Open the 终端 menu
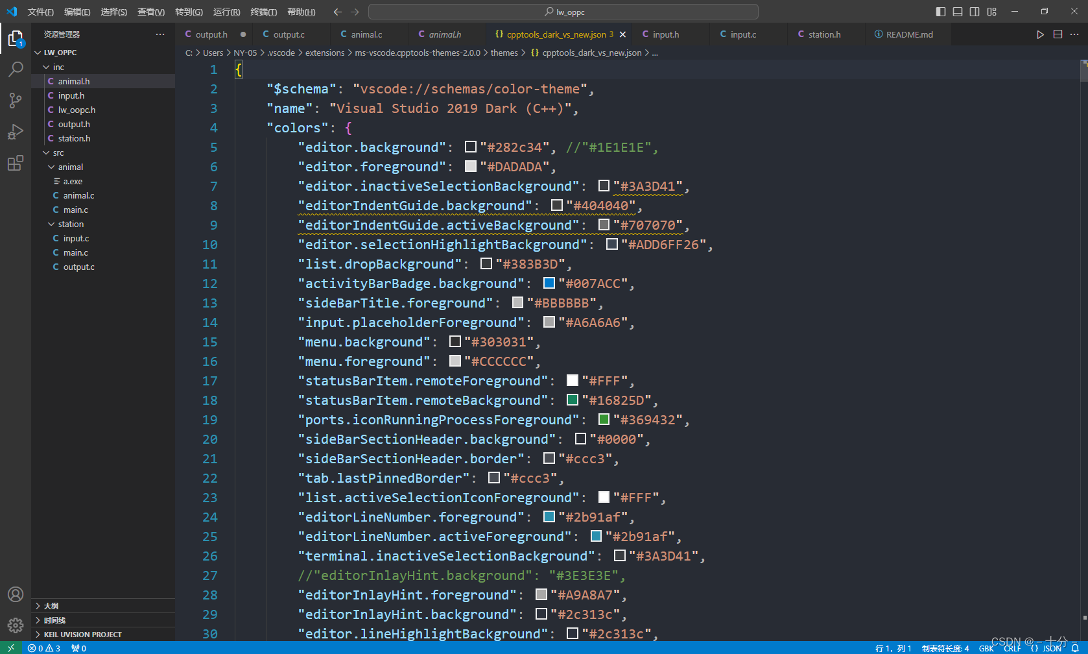1088x654 pixels. (263, 12)
